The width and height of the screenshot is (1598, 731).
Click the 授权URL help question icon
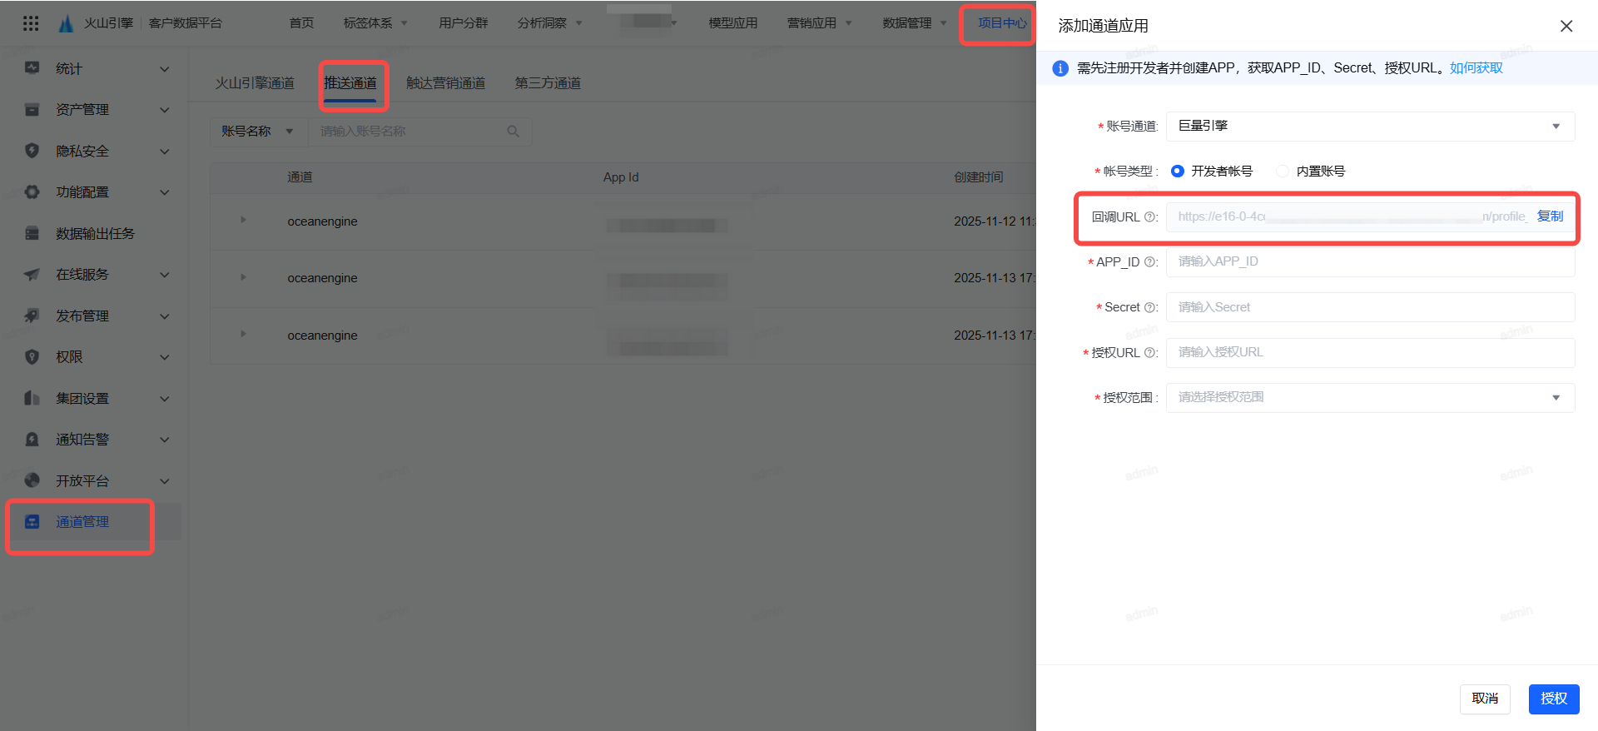[1150, 353]
